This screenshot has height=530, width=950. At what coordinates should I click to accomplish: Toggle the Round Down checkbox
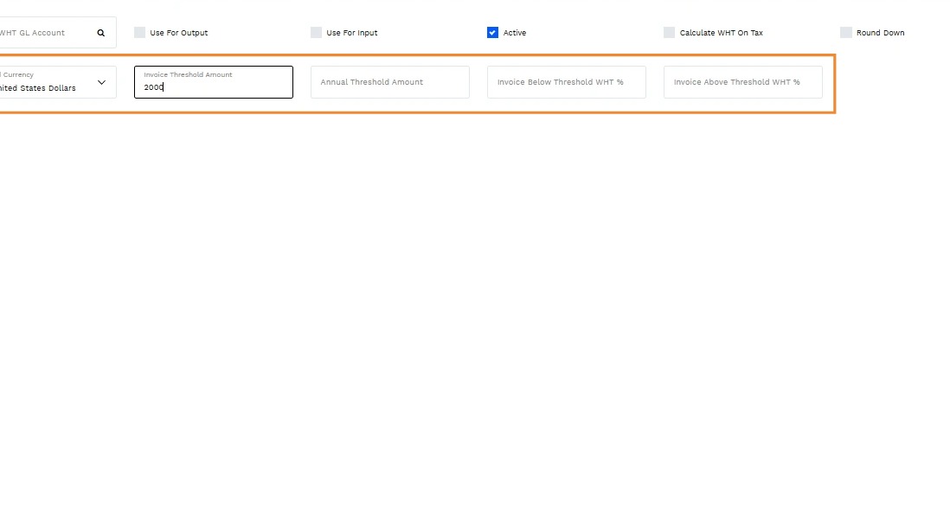[846, 33]
